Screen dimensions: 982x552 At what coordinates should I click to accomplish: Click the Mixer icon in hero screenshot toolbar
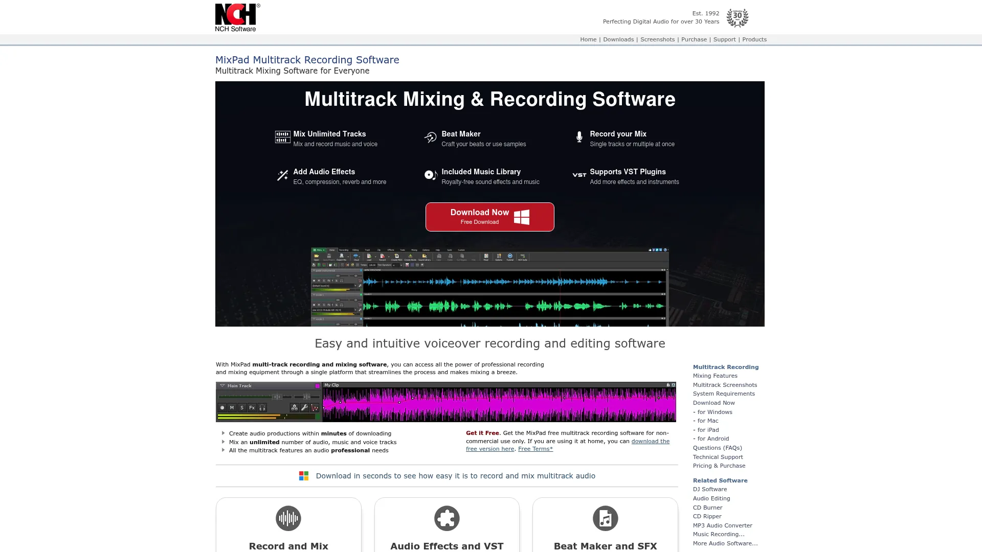[x=486, y=257]
